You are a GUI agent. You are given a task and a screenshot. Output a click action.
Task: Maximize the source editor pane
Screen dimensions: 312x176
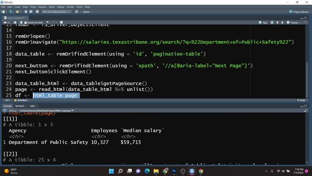306,18
